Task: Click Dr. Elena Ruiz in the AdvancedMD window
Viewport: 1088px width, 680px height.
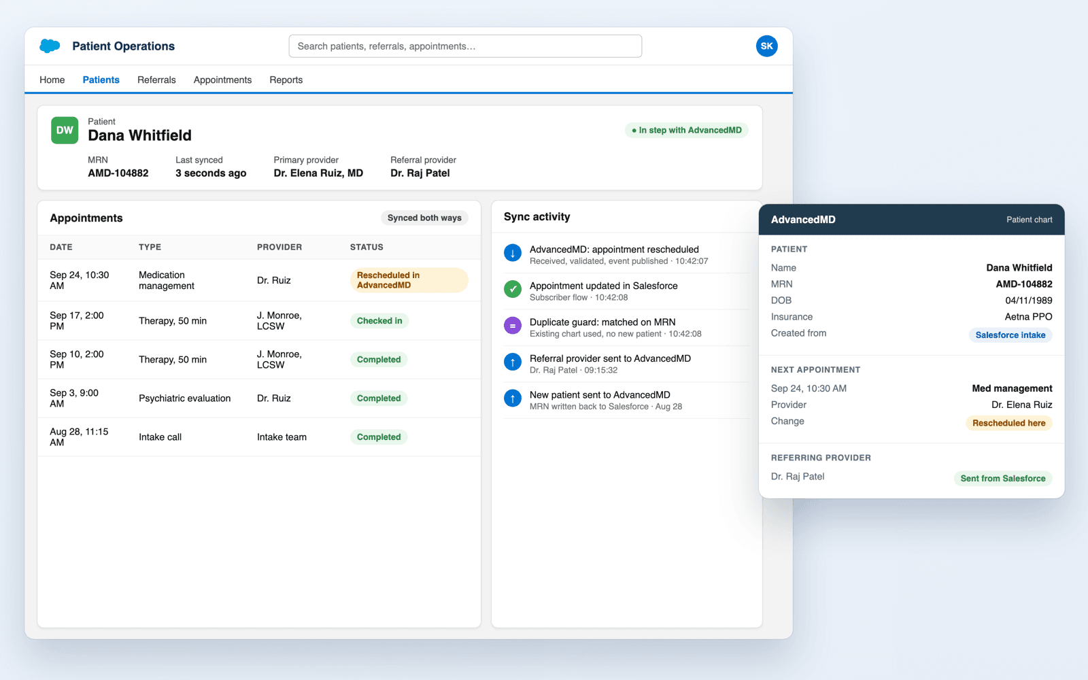Action: tap(1022, 405)
